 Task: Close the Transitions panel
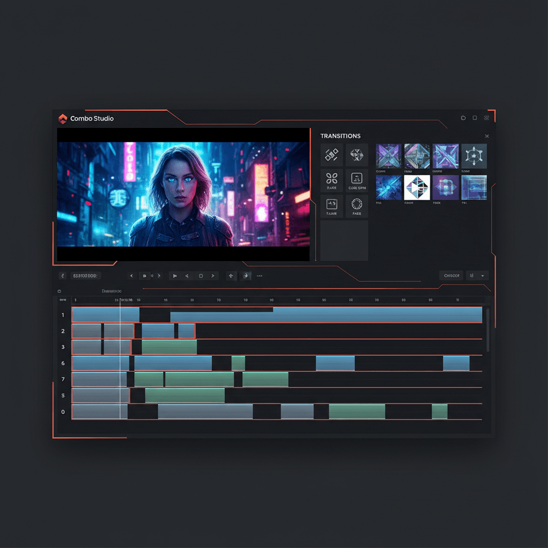click(486, 136)
